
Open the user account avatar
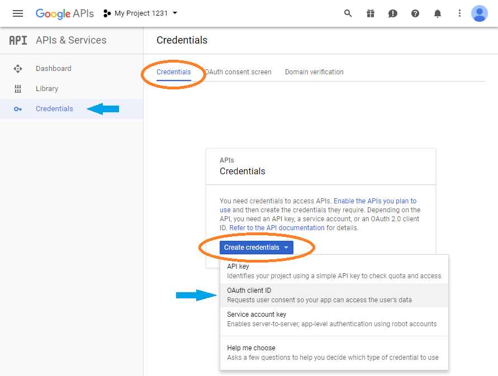tap(479, 13)
